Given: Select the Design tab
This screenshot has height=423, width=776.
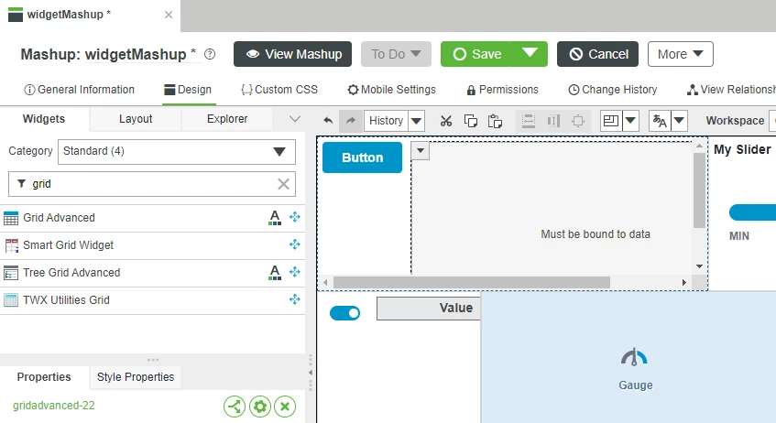Looking at the screenshot, I should [188, 90].
